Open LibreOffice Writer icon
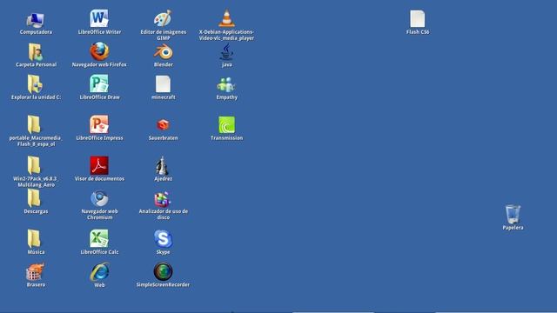Viewport: 557px width, 313px height. (x=99, y=18)
